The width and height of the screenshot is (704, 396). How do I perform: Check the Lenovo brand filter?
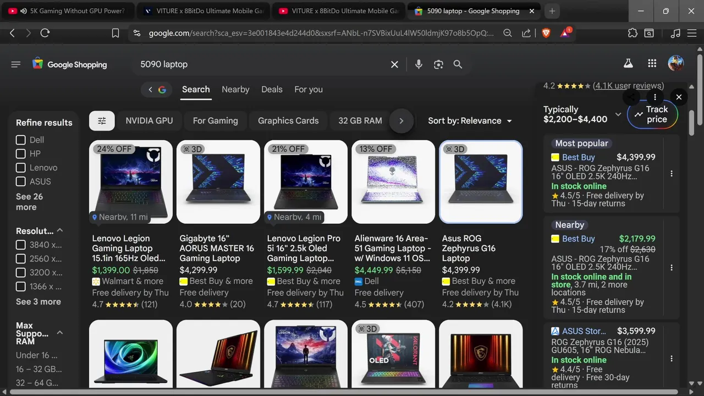20,168
